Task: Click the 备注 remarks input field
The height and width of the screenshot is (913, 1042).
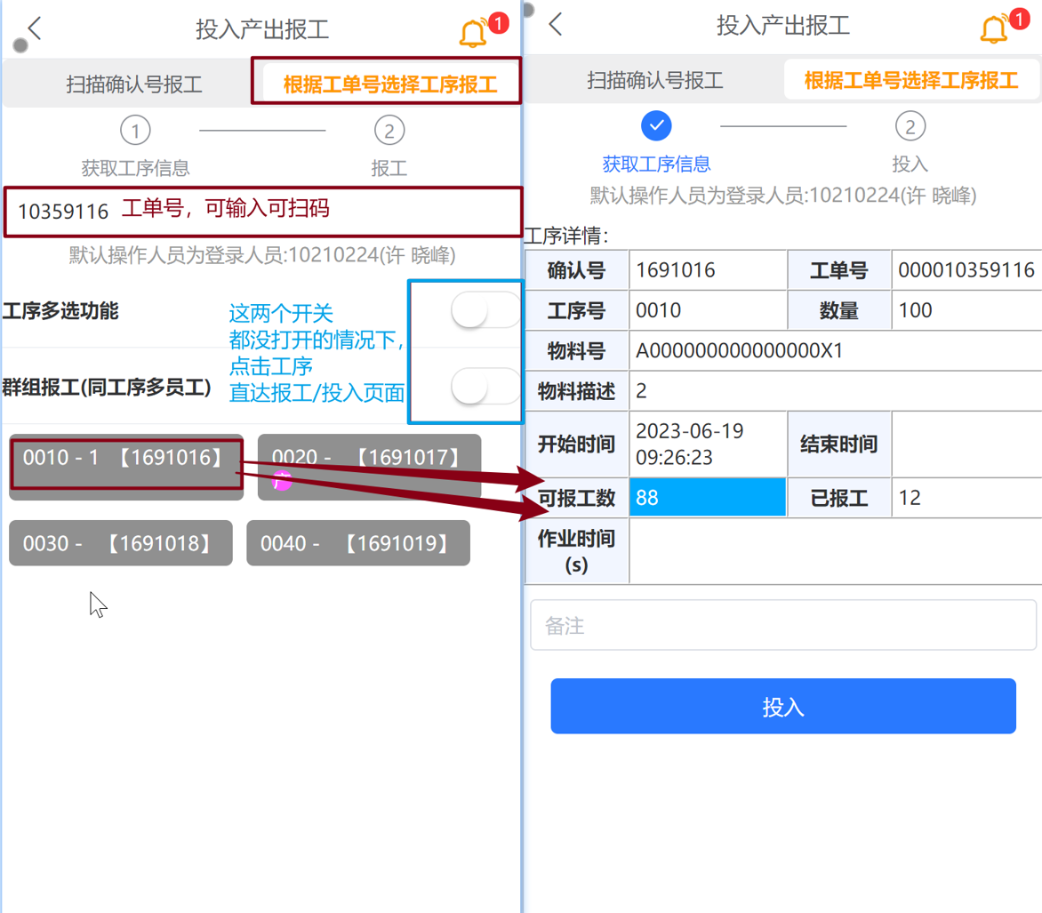Action: pos(782,625)
